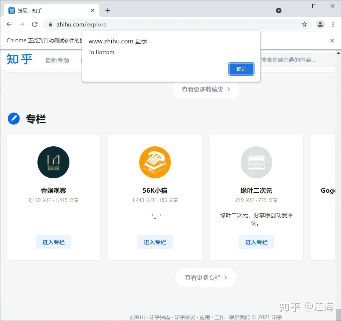Expand 查看更多专栏 to see more columns
This screenshot has height=321, width=342.
[x=205, y=278]
